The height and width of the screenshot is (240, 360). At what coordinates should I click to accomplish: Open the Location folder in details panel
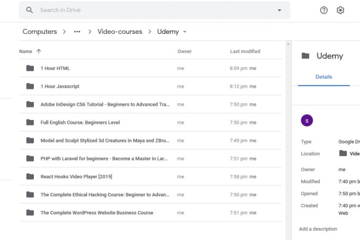[350, 153]
